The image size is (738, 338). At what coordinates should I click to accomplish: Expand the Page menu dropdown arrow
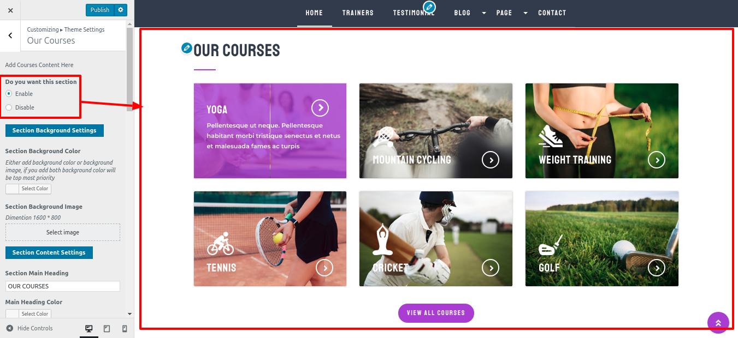(526, 13)
